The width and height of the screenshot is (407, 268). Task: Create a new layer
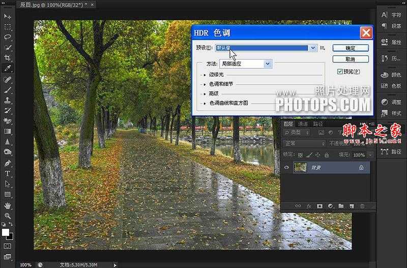coord(352,206)
